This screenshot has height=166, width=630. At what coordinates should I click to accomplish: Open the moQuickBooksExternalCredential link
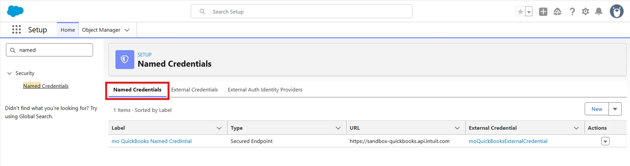click(508, 141)
